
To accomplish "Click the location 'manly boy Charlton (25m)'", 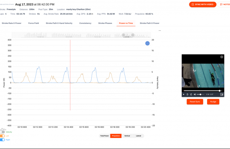I will click(78, 10).
